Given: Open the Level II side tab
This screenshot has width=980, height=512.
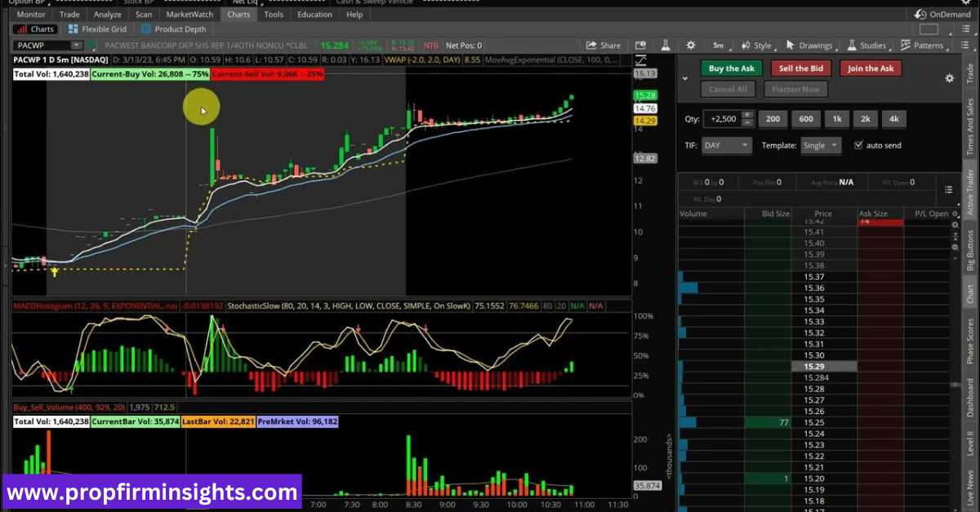Looking at the screenshot, I should pyautogui.click(x=970, y=444).
